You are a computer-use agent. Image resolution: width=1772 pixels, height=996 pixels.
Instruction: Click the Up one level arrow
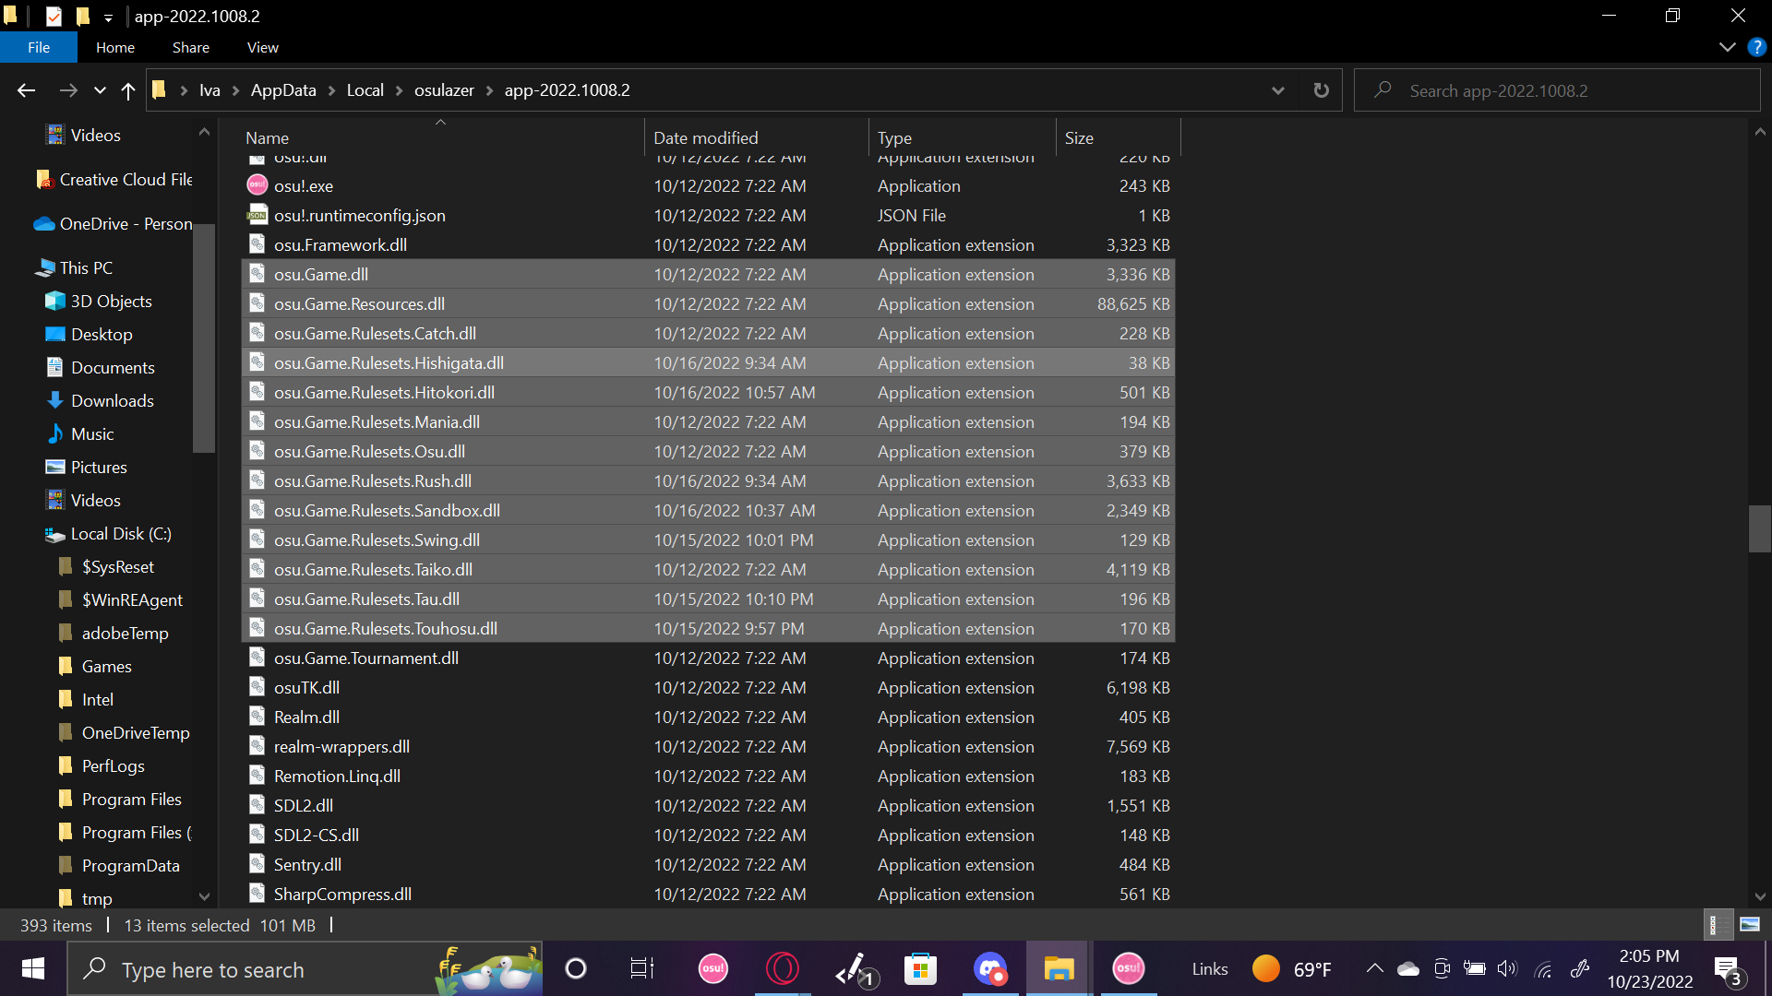128,90
